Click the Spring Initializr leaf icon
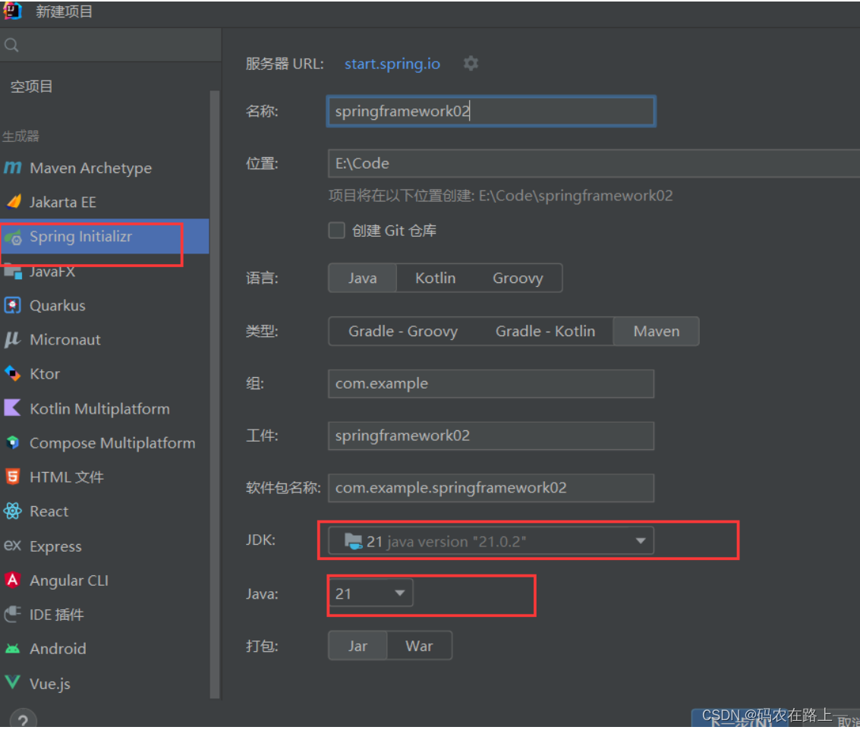This screenshot has height=730, width=860. 13,237
